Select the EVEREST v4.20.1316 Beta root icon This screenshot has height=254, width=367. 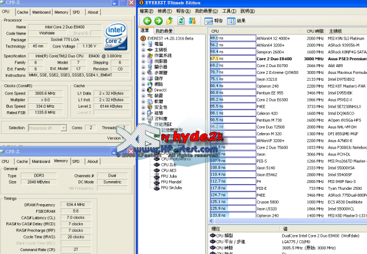[x=143, y=38]
